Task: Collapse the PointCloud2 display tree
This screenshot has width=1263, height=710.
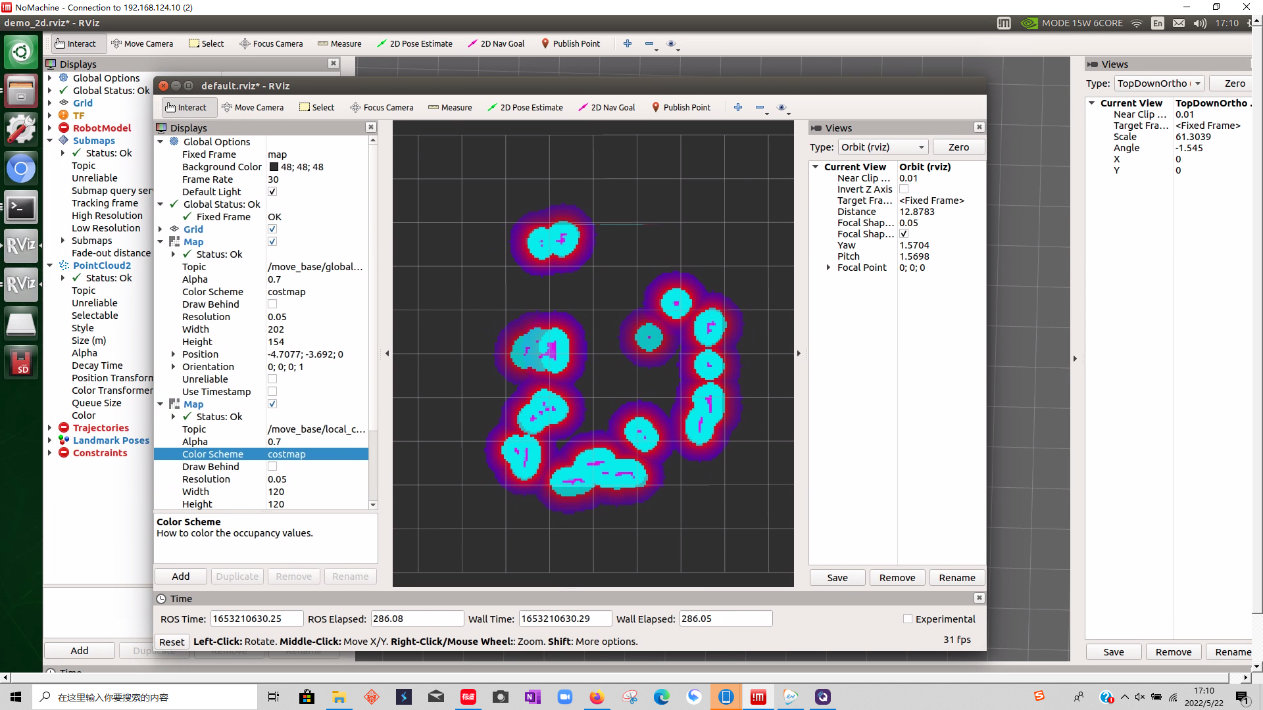Action: coord(50,265)
